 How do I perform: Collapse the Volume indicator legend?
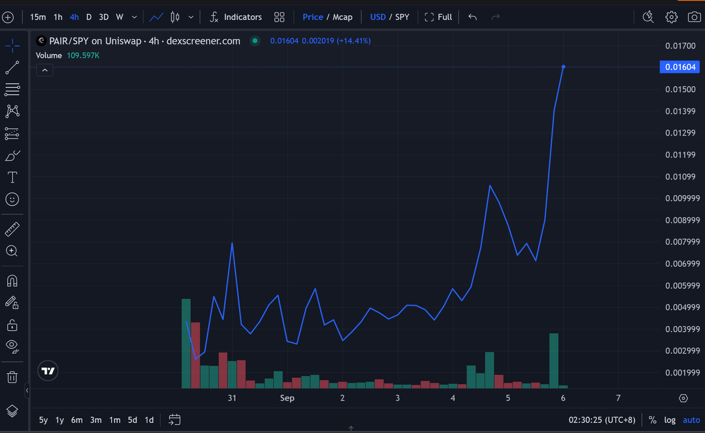click(45, 70)
